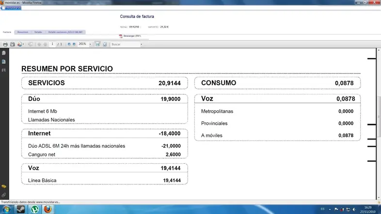Click the Metropolitanas row label

pyautogui.click(x=217, y=111)
